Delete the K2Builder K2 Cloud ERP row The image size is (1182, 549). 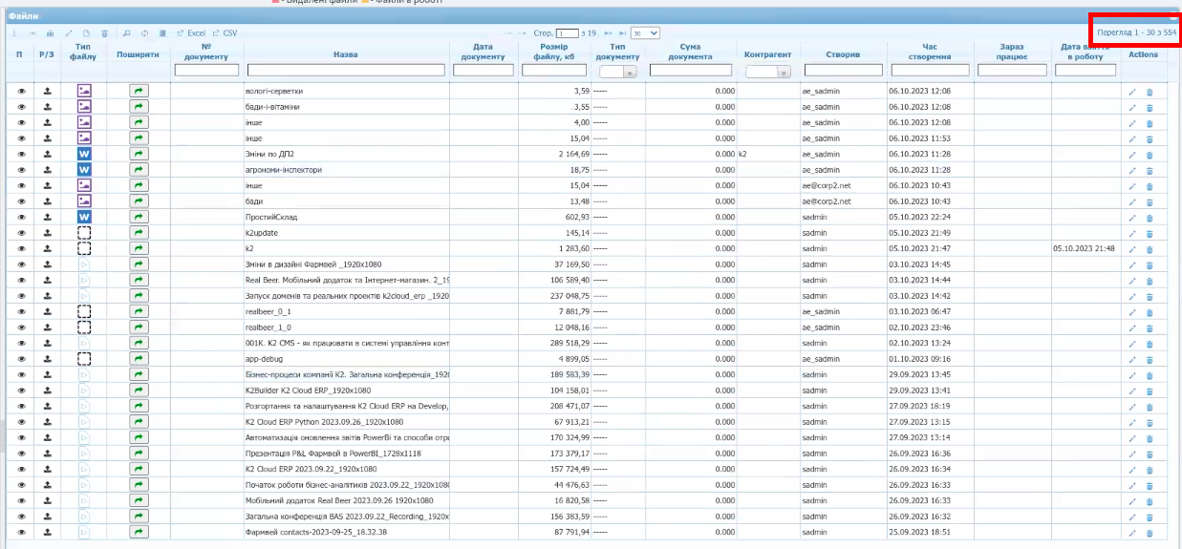1150,391
